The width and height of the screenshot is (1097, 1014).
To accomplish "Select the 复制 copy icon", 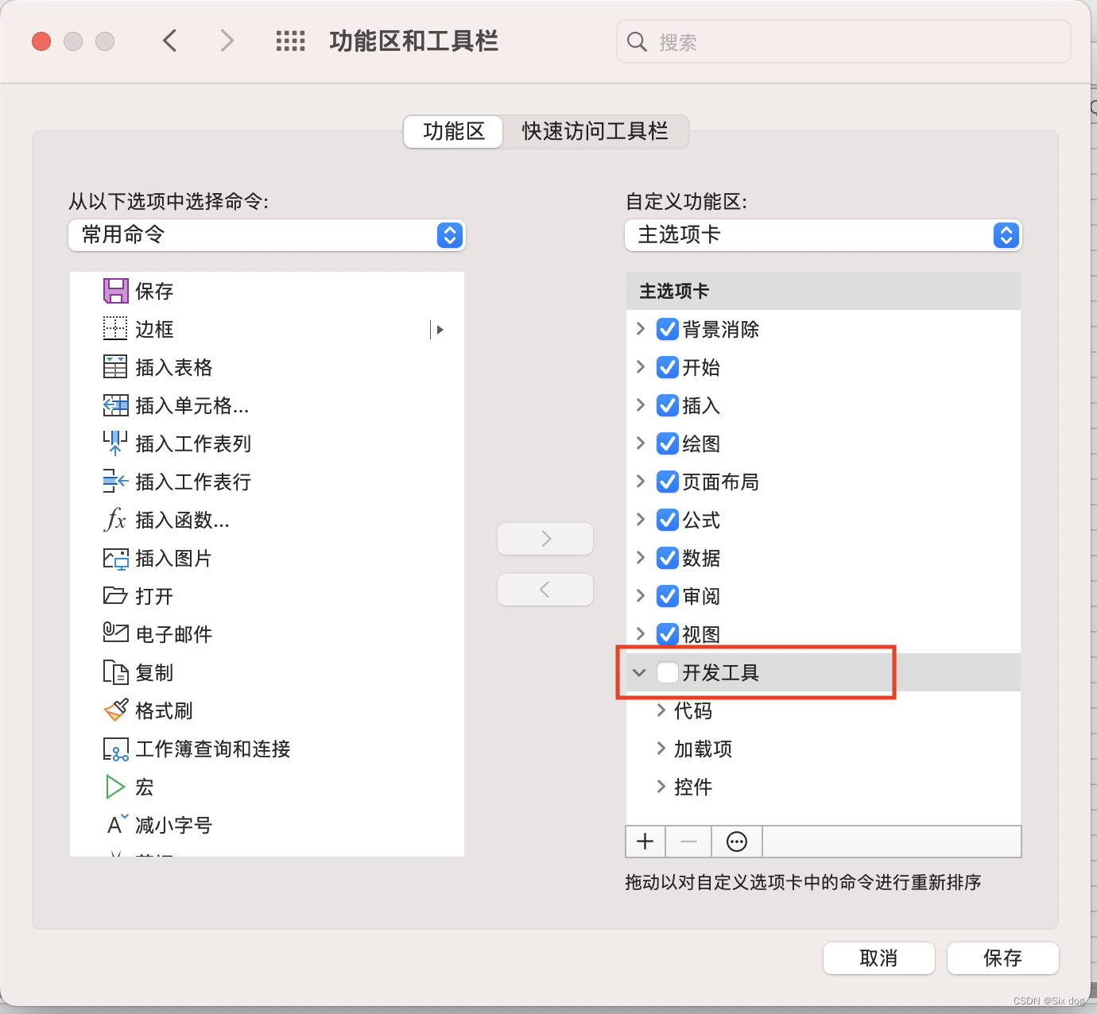I will (x=115, y=672).
